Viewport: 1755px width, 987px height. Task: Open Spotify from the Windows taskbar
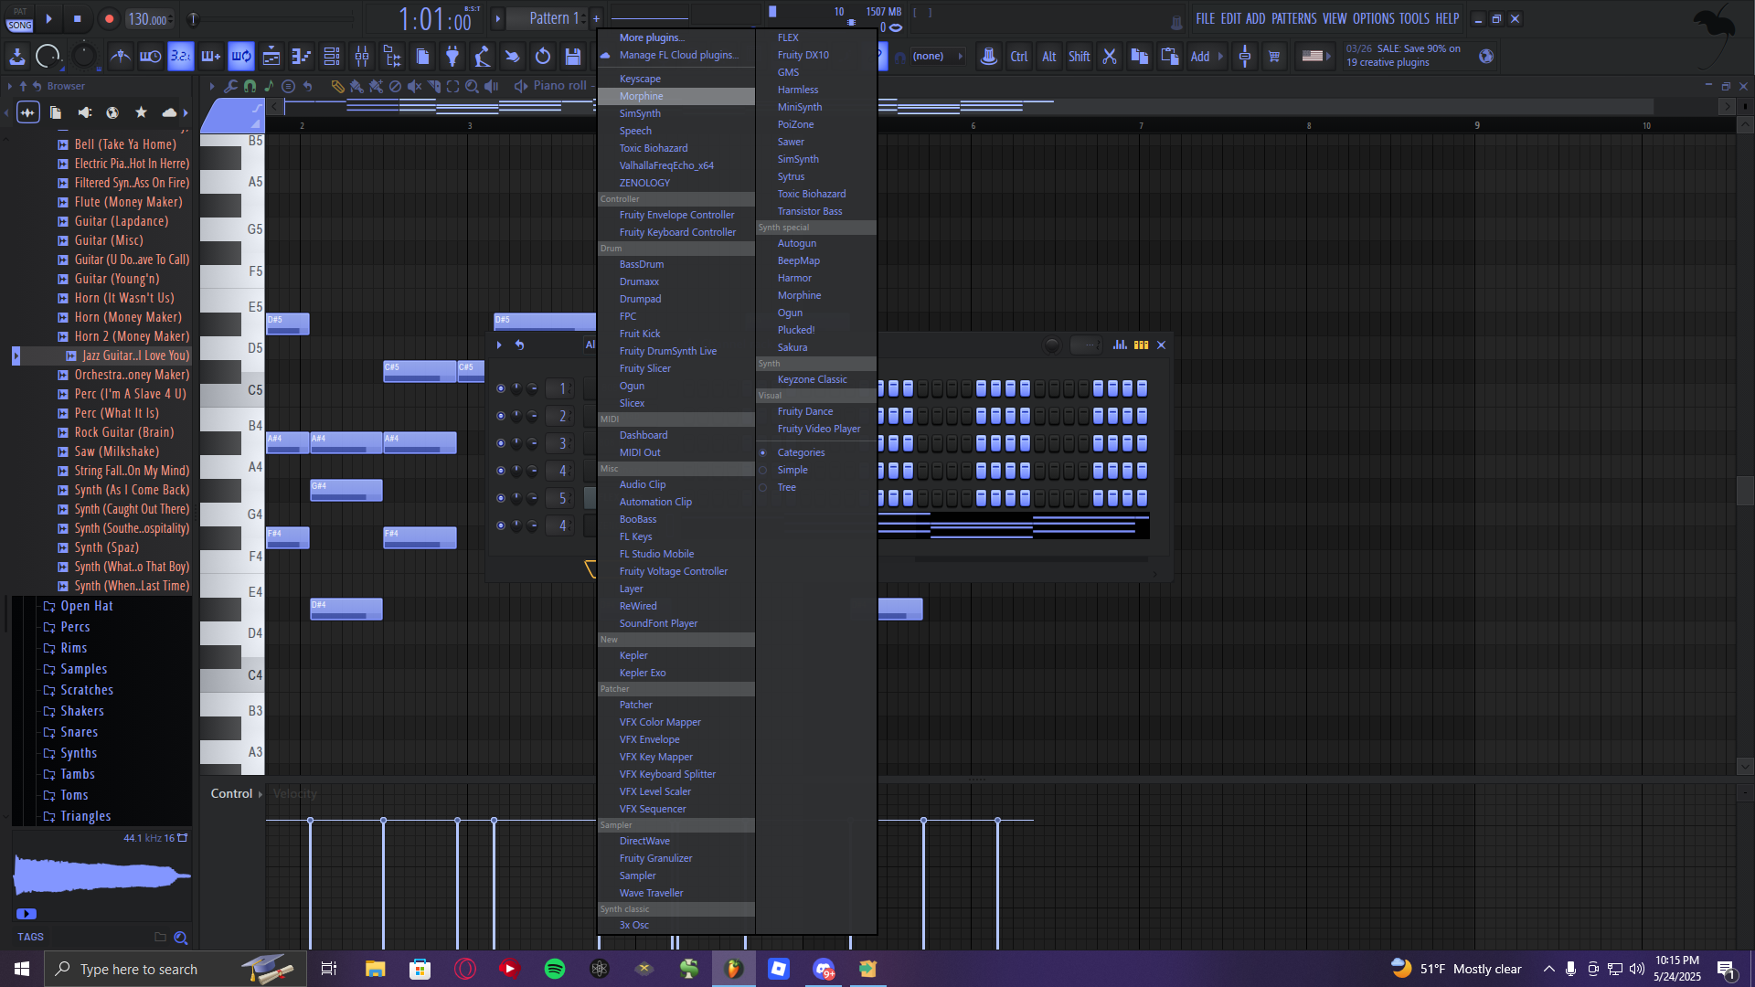point(555,969)
